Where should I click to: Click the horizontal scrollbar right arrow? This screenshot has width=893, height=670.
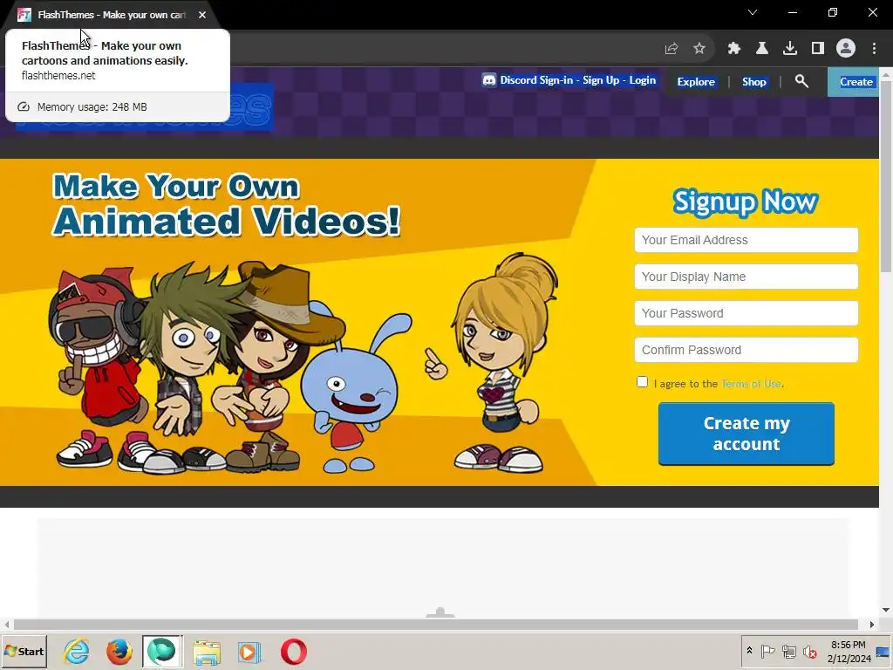click(872, 625)
